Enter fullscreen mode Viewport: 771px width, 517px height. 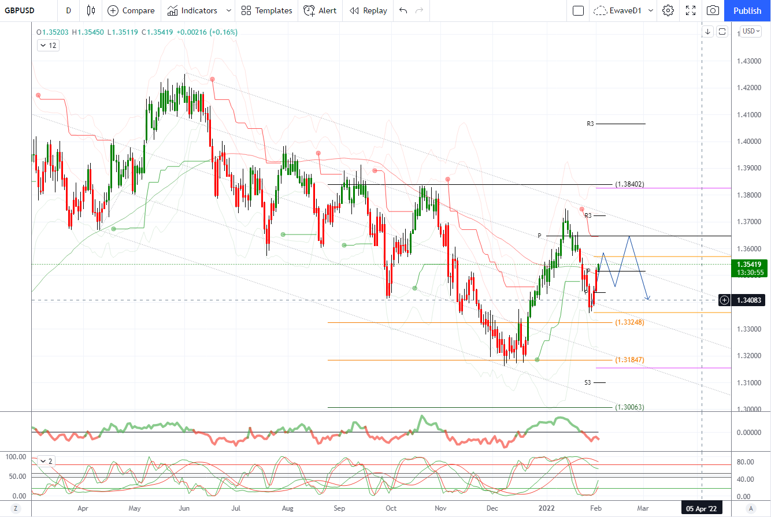690,10
